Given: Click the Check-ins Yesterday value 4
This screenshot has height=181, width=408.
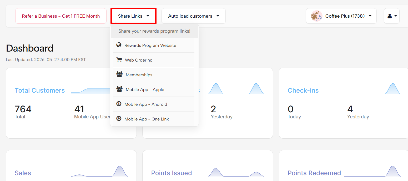Looking at the screenshot, I should pyautogui.click(x=350, y=109).
